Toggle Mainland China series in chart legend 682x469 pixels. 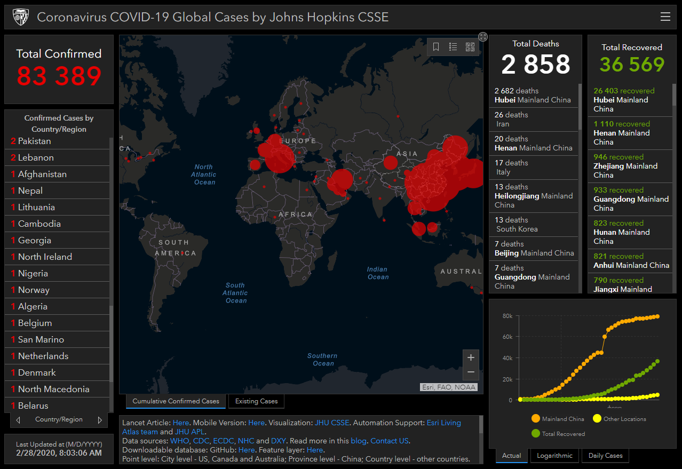click(558, 419)
